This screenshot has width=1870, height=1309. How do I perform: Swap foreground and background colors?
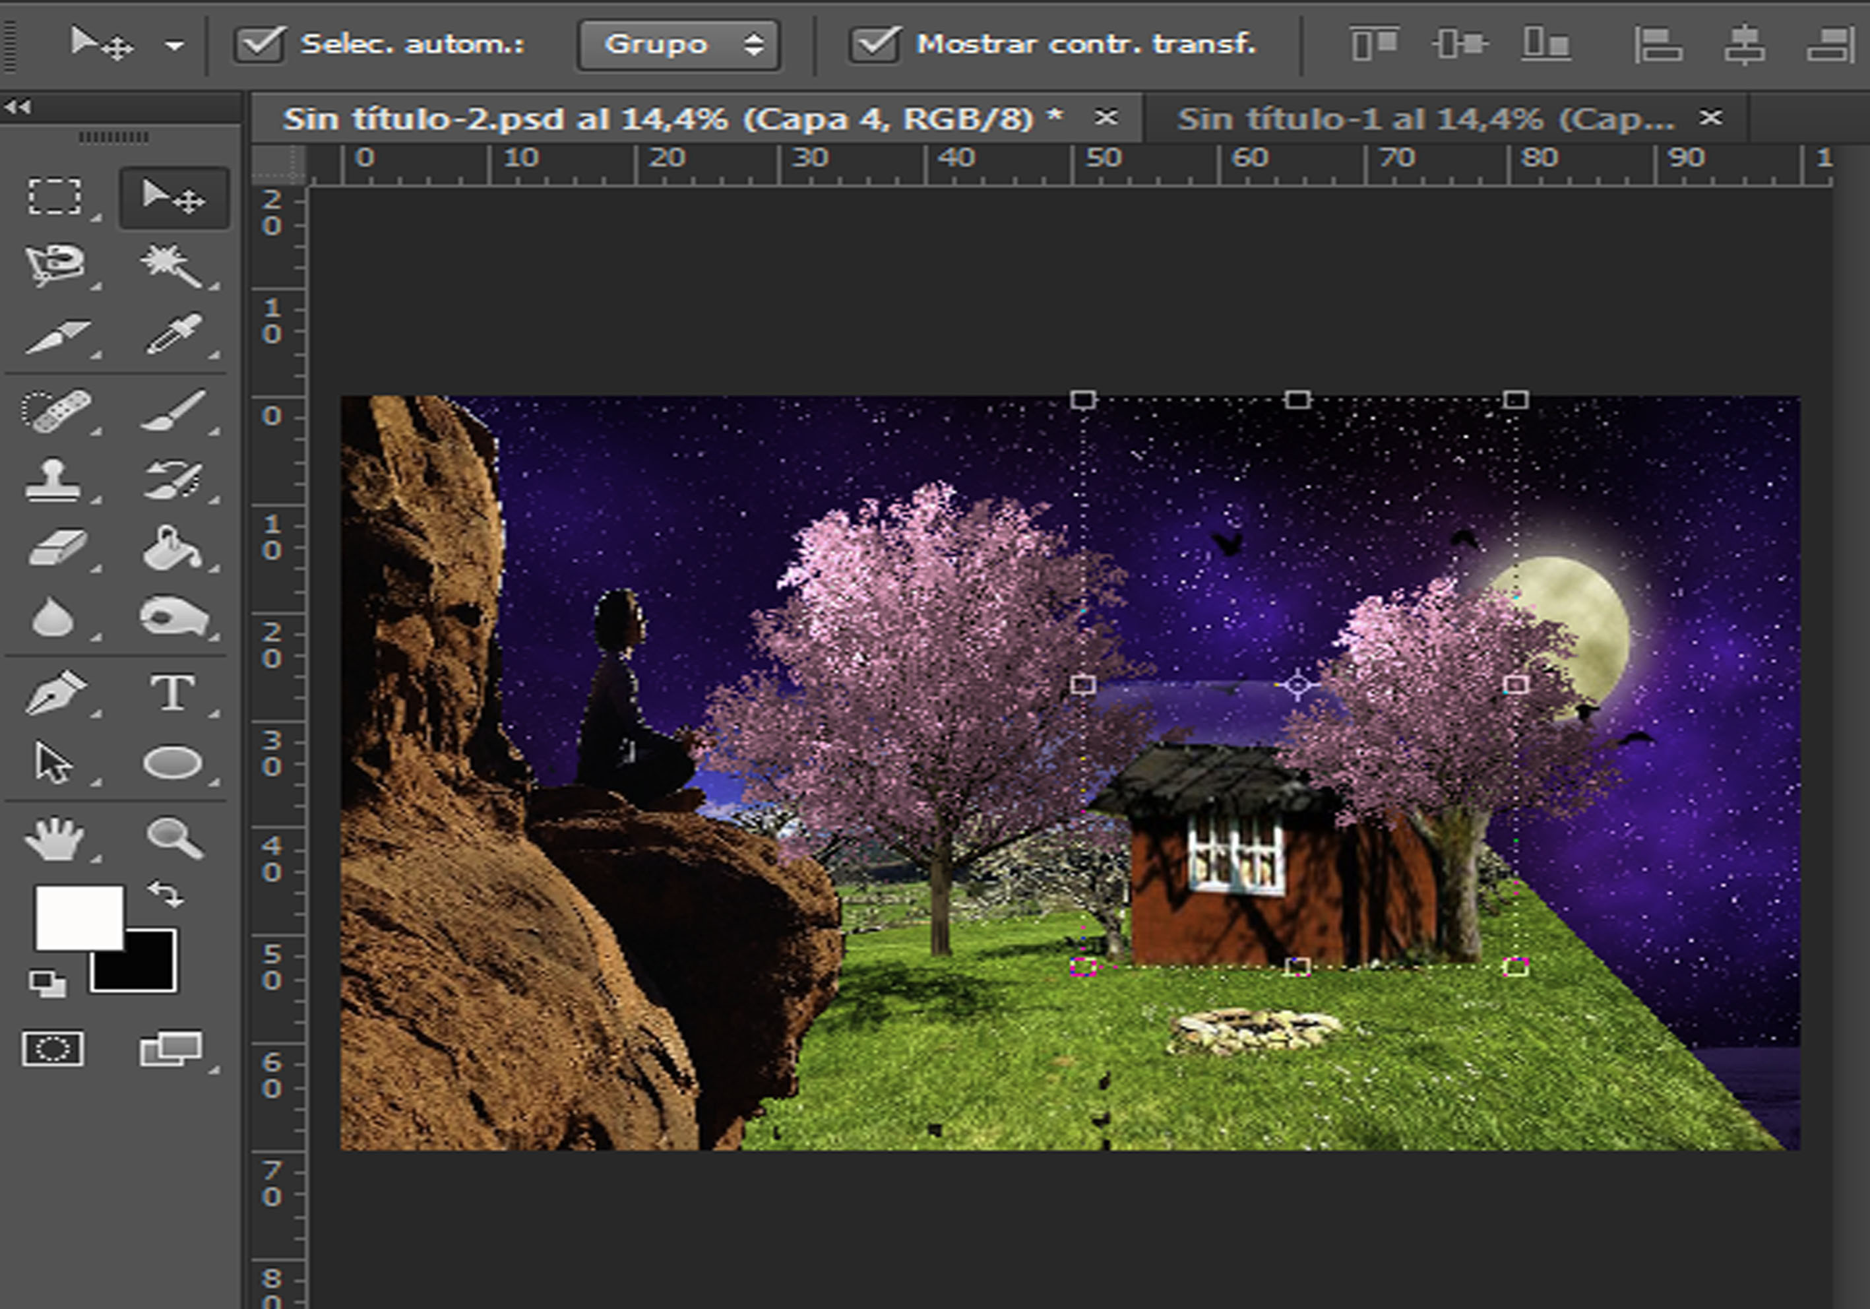point(167,893)
